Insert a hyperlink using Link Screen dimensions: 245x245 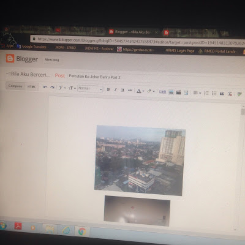[x=162, y=92]
